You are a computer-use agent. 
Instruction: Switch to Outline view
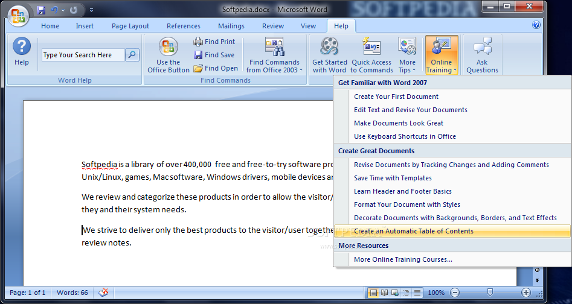406,293
